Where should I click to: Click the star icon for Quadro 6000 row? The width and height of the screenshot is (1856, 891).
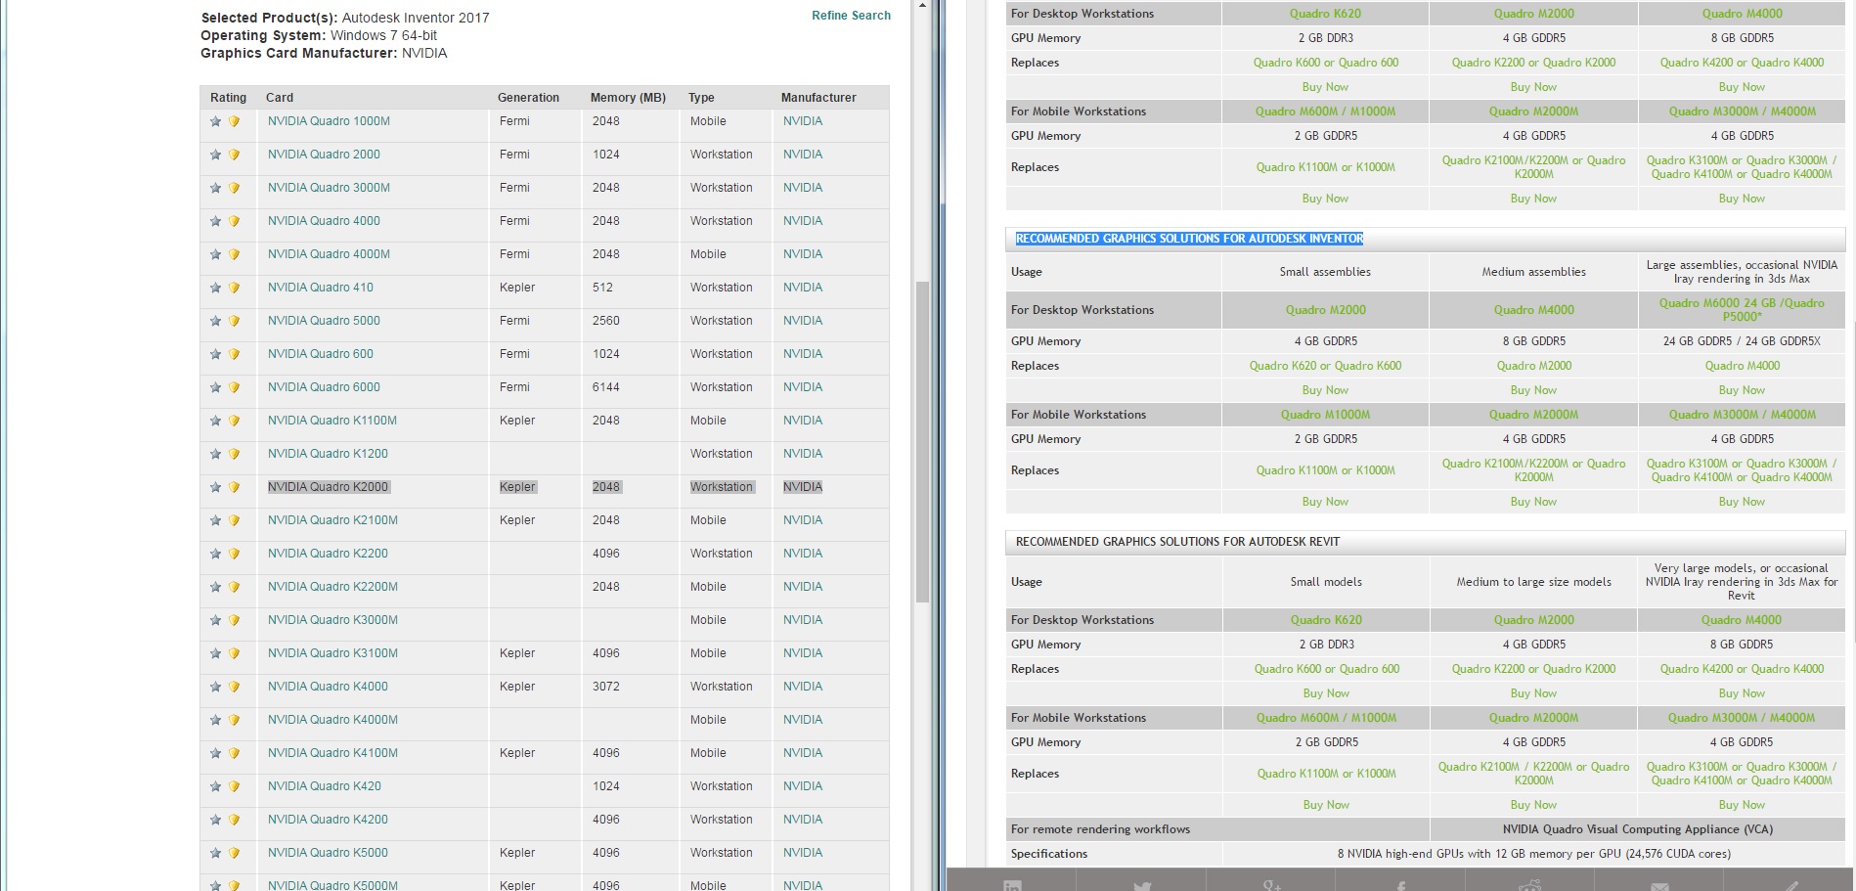pyautogui.click(x=215, y=387)
